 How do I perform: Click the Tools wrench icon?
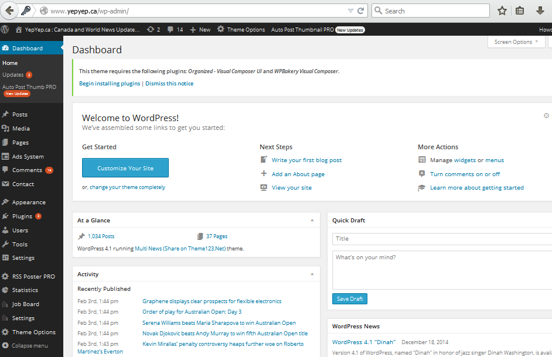point(5,243)
